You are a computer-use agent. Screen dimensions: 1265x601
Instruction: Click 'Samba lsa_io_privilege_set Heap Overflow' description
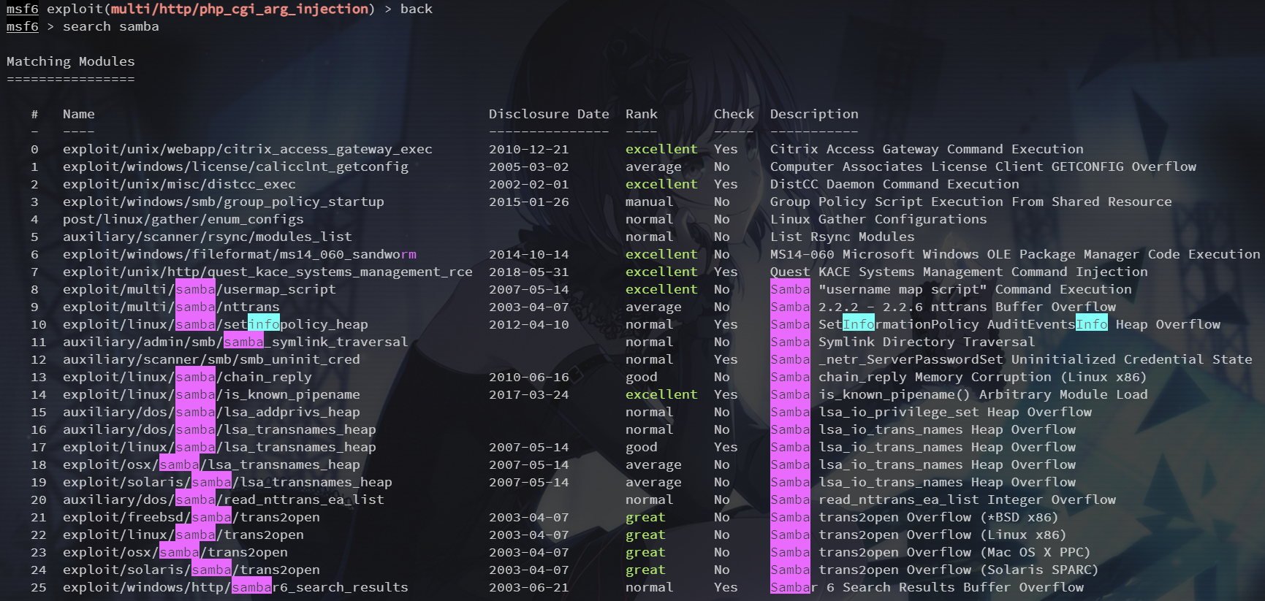coord(931,412)
